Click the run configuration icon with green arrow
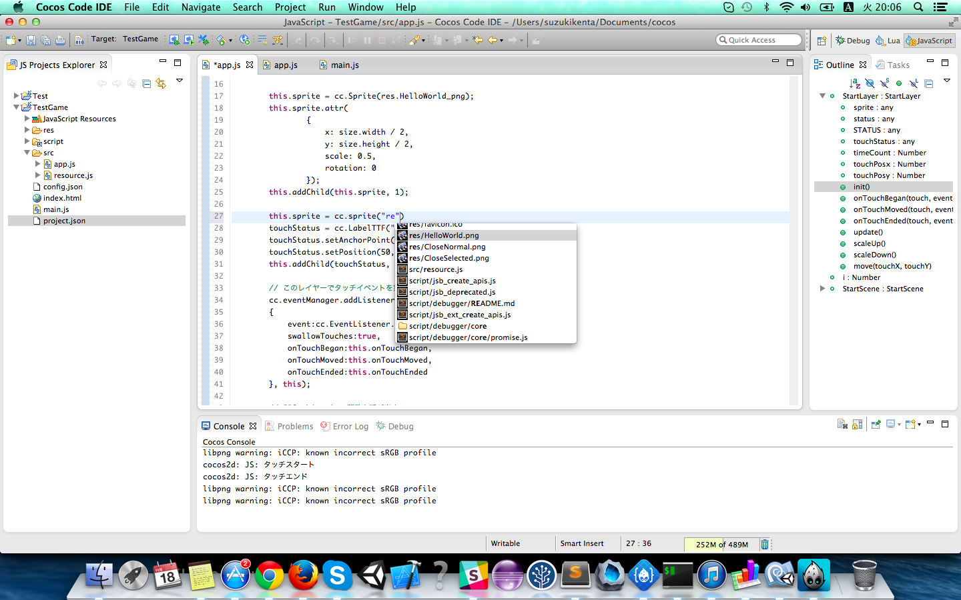 click(189, 40)
